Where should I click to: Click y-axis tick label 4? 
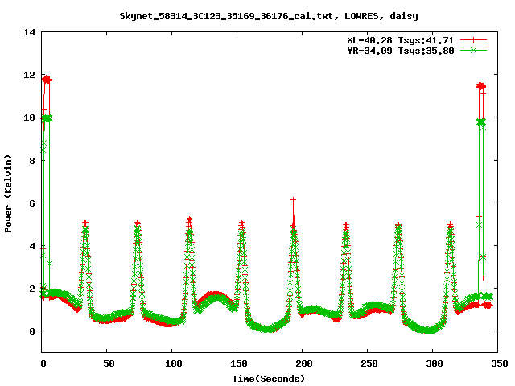click(x=32, y=246)
